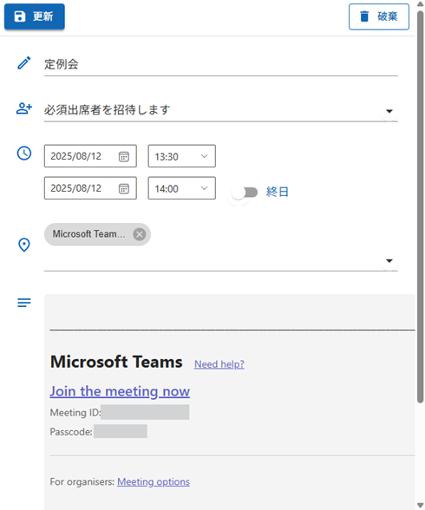Image resolution: width=425 pixels, height=510 pixels.
Task: Click the Meeting ID: label
Action: point(75,413)
